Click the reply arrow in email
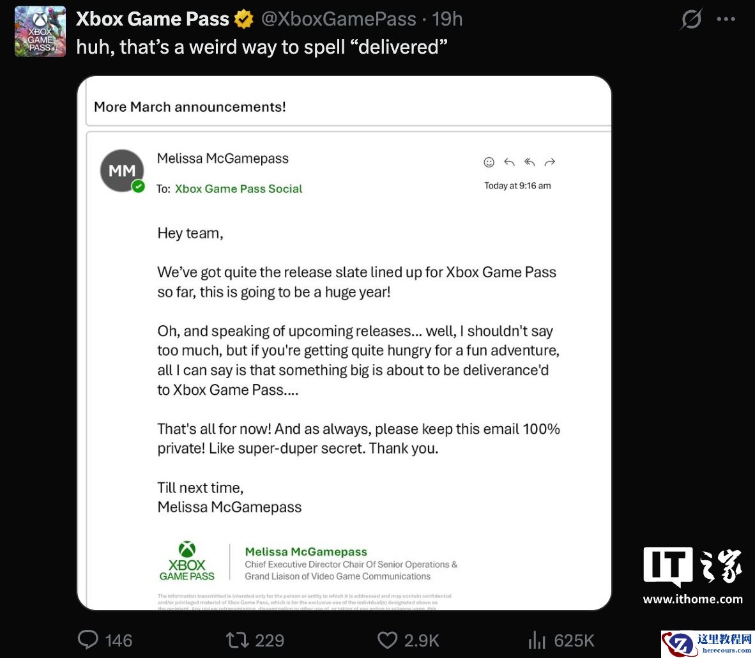 click(x=509, y=162)
